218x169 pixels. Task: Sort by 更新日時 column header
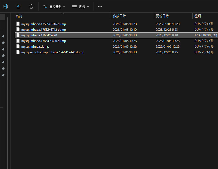point(162,16)
